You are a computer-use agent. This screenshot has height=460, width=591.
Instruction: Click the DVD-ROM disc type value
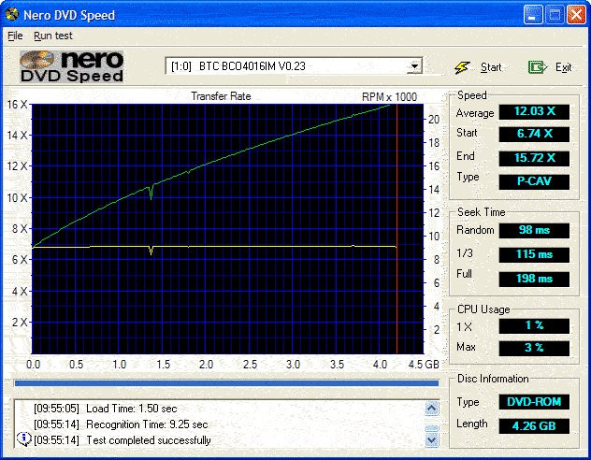(534, 402)
